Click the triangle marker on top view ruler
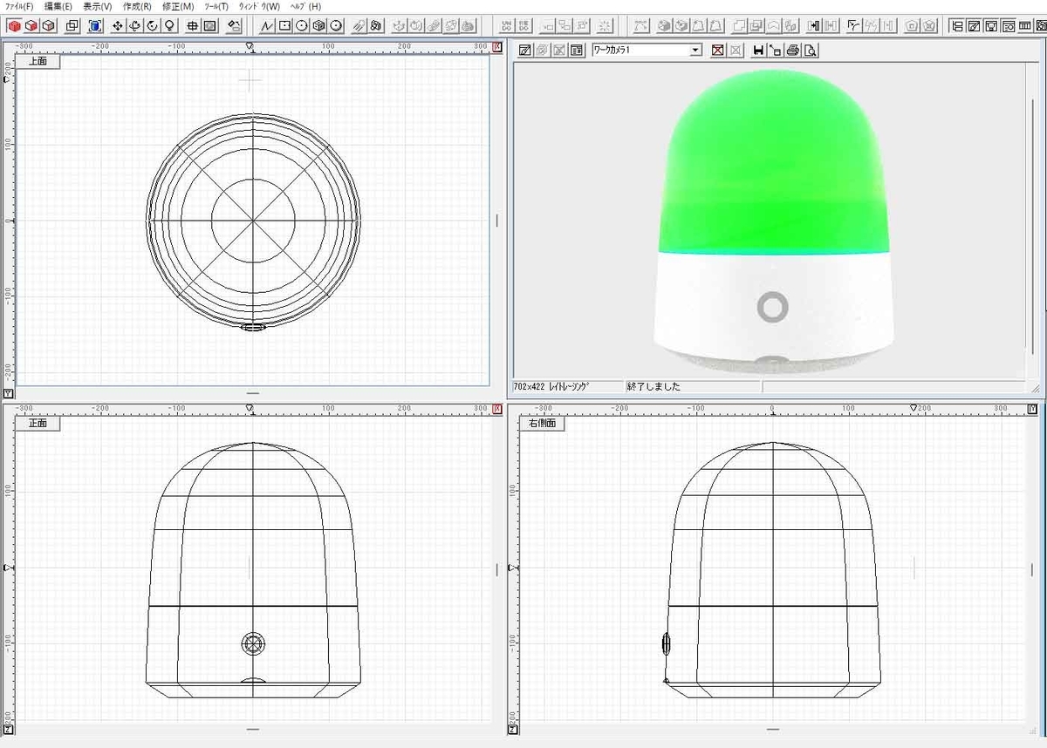Image resolution: width=1047 pixels, height=748 pixels. tap(250, 46)
